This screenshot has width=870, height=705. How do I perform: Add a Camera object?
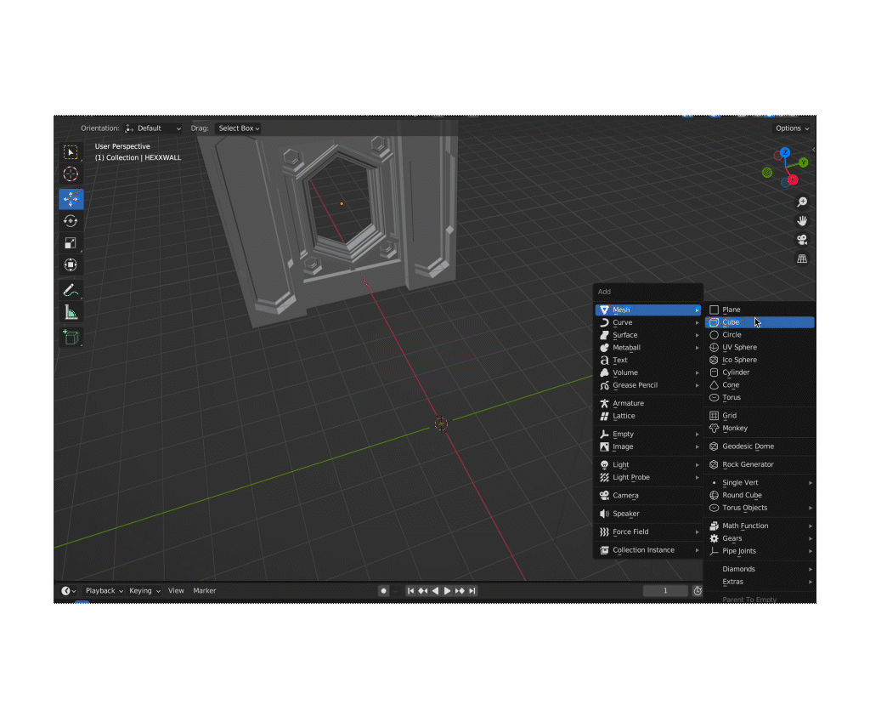tap(648, 496)
